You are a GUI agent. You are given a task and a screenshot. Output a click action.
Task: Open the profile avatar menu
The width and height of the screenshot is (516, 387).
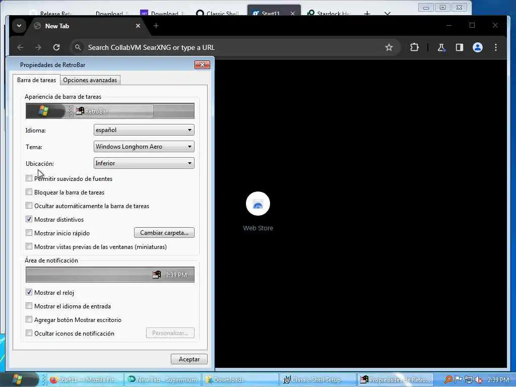click(478, 47)
